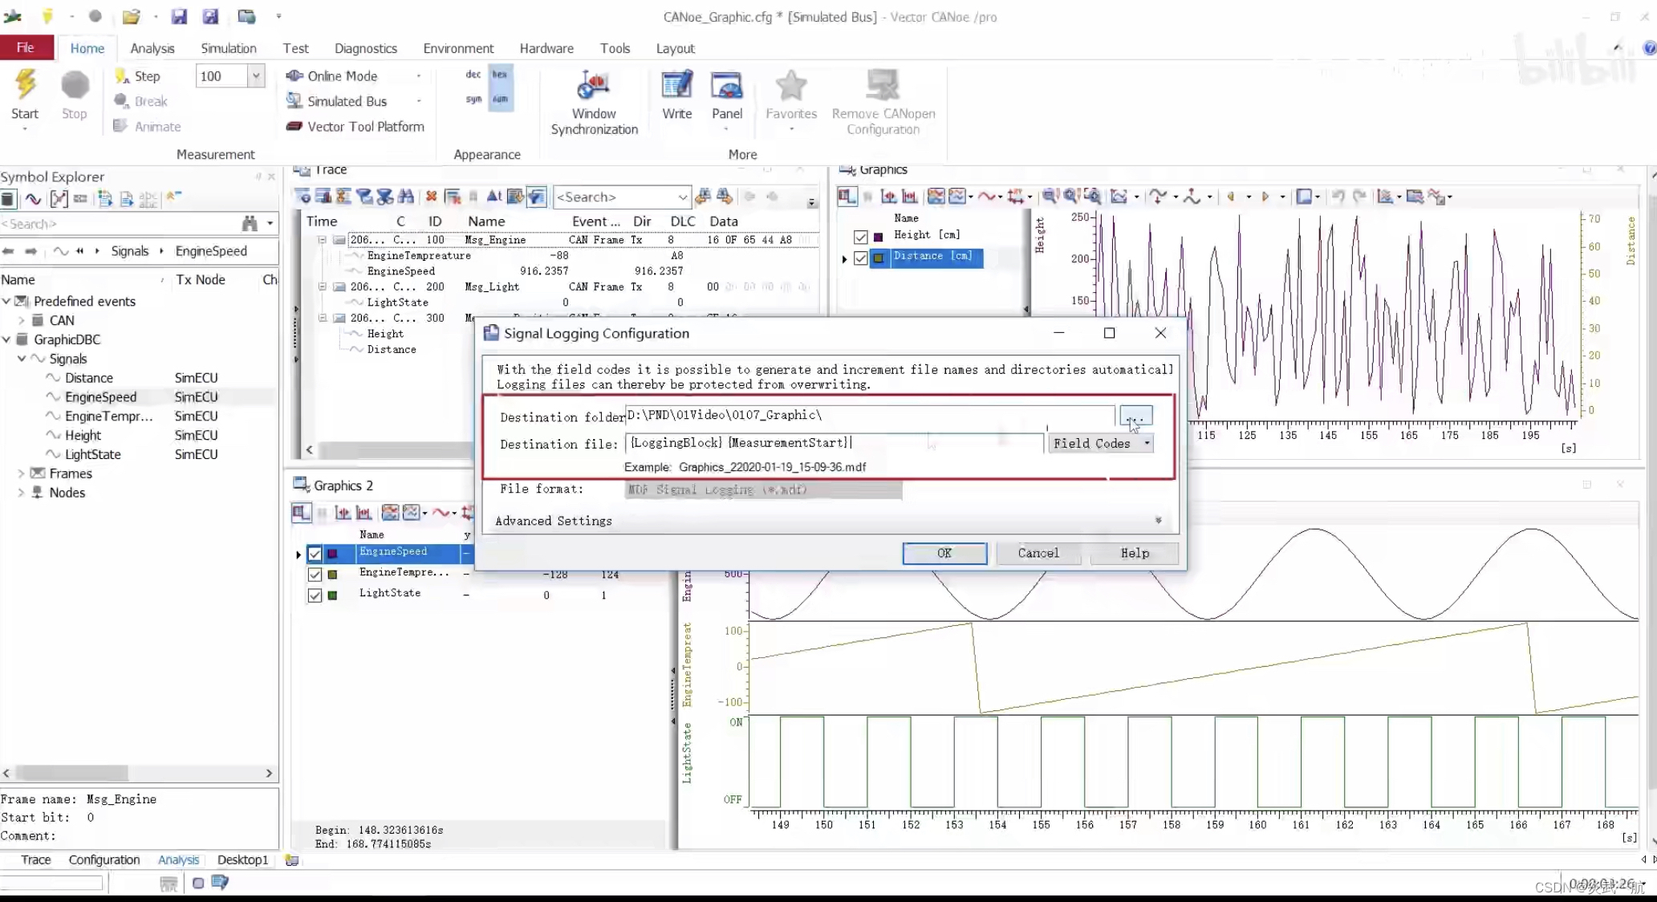Open the Simulation ribbon tab

coord(228,48)
